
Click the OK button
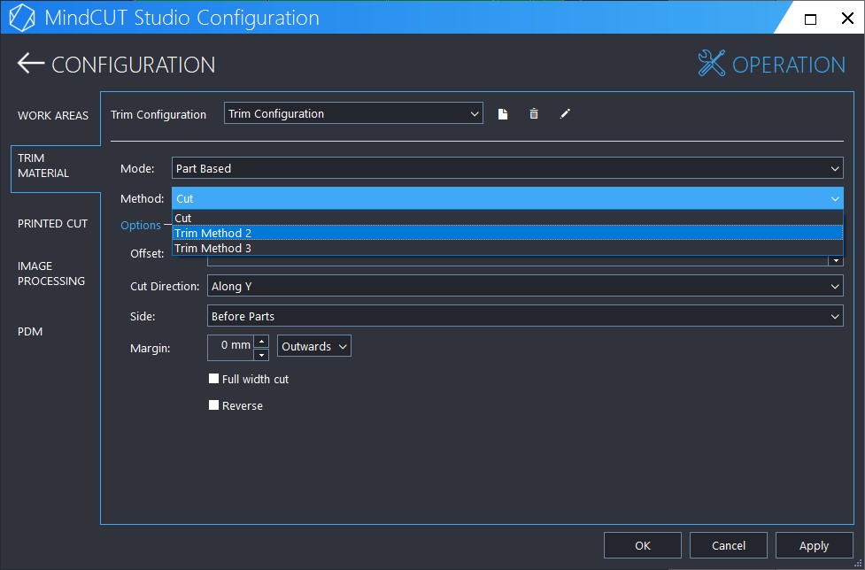(x=643, y=545)
